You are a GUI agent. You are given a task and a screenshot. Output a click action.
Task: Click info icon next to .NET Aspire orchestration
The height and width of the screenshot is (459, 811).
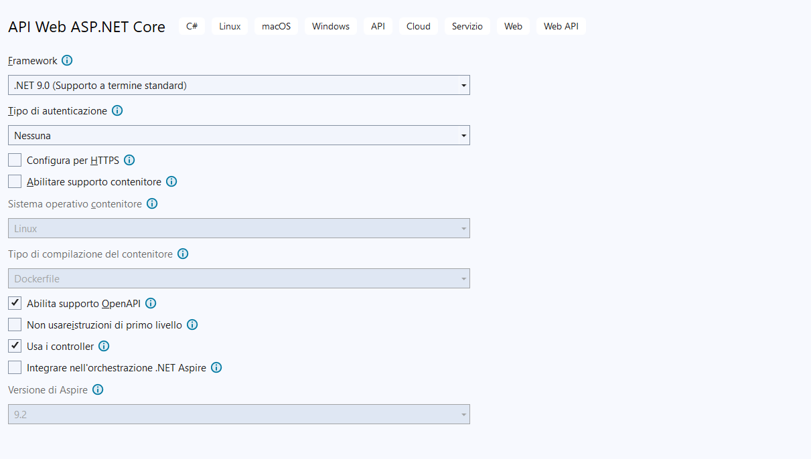[x=216, y=368]
